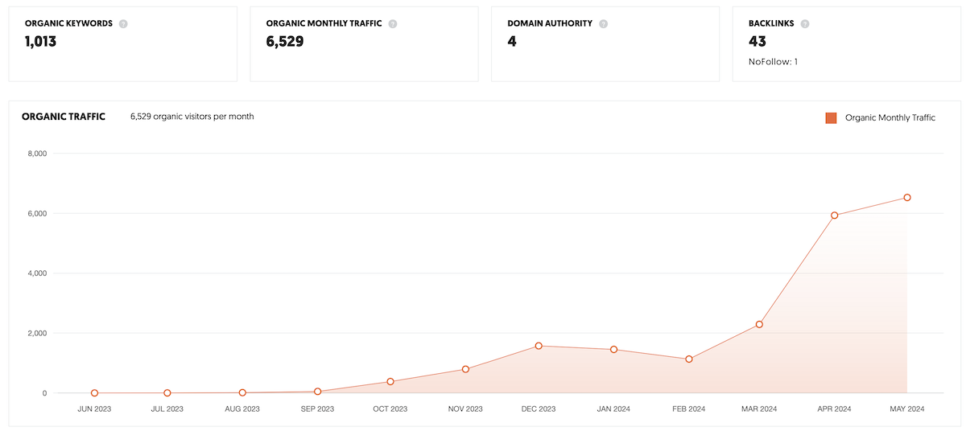Click the NoFollow: 1 text
The width and height of the screenshot is (966, 431).
773,62
